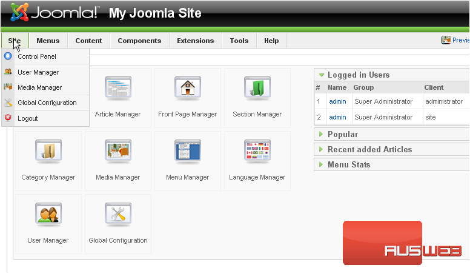Expand the Menu Stats panel

348,164
